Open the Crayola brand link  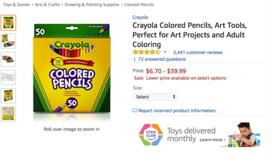tap(140, 17)
